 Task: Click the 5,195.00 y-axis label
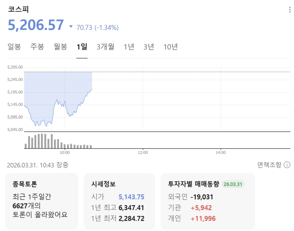pyautogui.click(x=15, y=92)
